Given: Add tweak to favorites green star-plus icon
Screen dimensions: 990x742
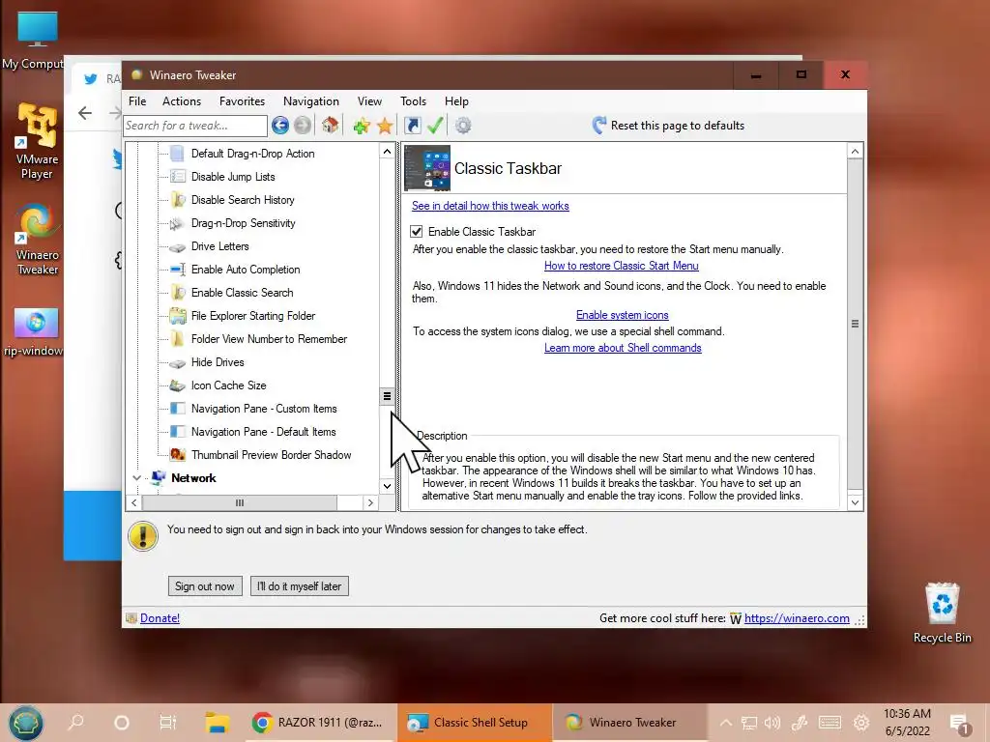Looking at the screenshot, I should 362,126.
